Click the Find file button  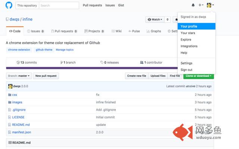175,76
